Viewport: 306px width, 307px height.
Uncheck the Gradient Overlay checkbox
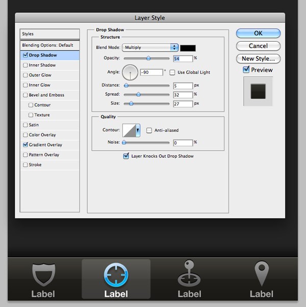point(25,145)
